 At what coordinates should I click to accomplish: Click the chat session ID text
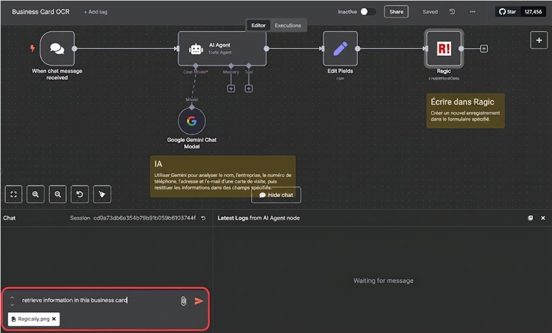click(144, 218)
